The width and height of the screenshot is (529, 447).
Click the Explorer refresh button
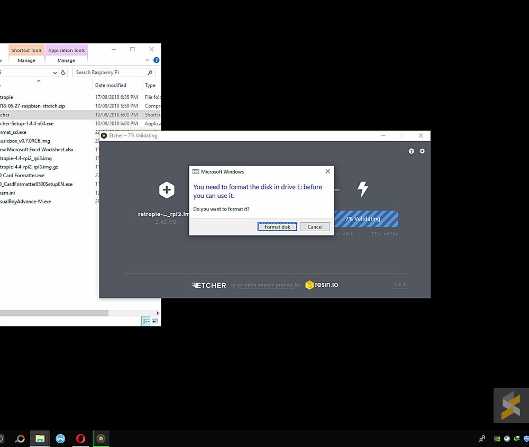pyautogui.click(x=63, y=72)
